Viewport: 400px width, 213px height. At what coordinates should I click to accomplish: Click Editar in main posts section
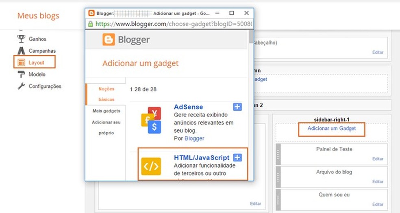tap(256, 204)
